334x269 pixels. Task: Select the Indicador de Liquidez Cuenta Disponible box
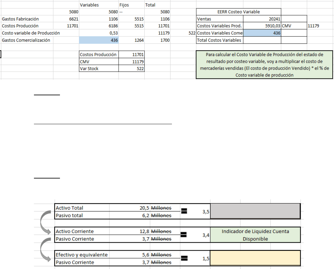[255, 235]
